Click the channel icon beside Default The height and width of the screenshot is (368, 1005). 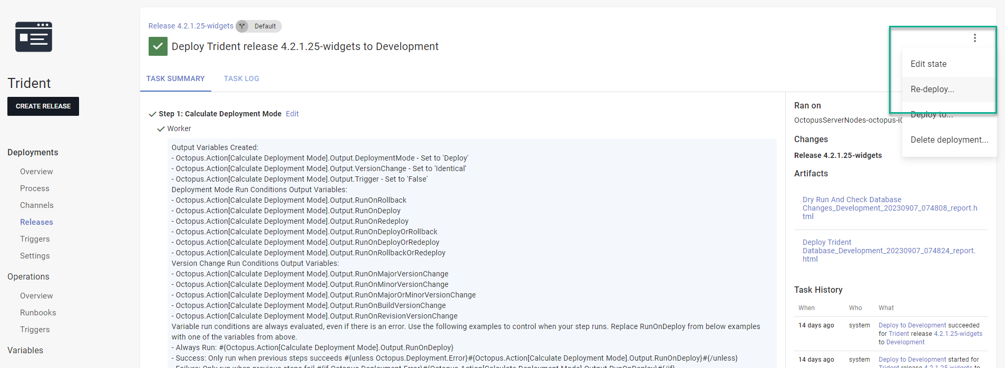[x=242, y=26]
